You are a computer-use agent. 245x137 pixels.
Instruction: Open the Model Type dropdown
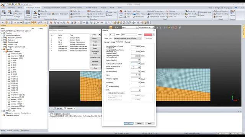(x=127, y=38)
